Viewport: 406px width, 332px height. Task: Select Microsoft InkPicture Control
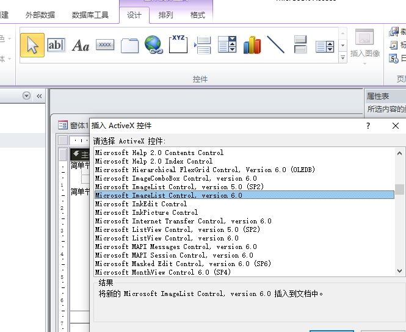[x=147, y=212]
